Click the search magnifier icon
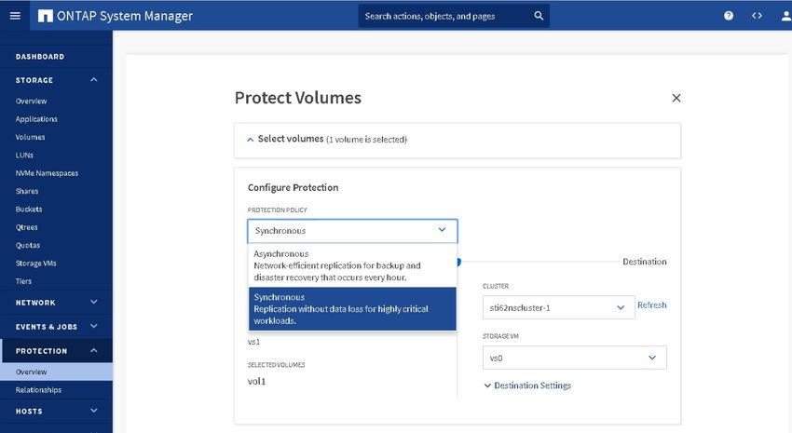 pyautogui.click(x=539, y=16)
